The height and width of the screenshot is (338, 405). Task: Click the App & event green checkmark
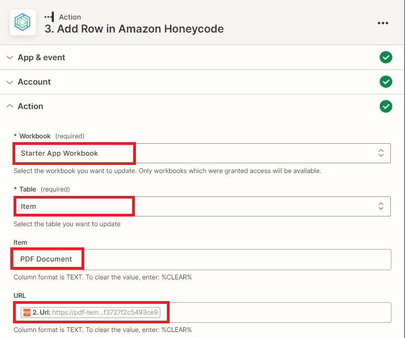(x=385, y=58)
